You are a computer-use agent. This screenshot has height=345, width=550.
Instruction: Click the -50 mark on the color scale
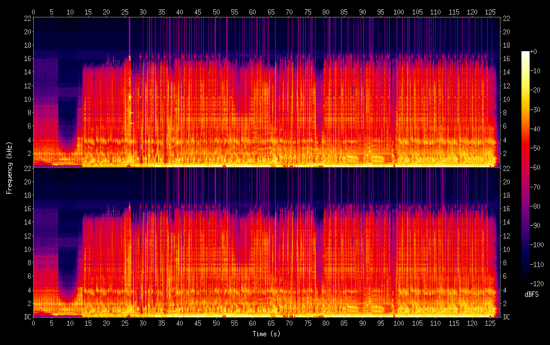coord(535,148)
